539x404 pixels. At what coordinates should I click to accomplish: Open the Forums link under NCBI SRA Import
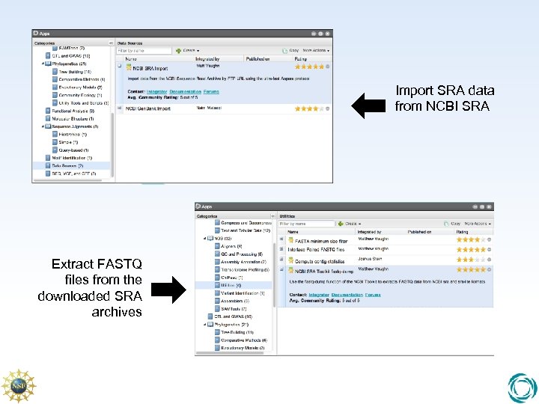coord(211,92)
